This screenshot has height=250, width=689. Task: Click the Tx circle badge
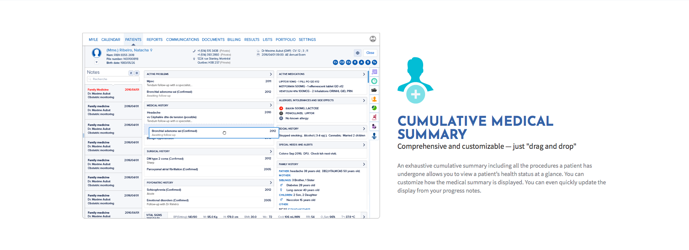[374, 62]
